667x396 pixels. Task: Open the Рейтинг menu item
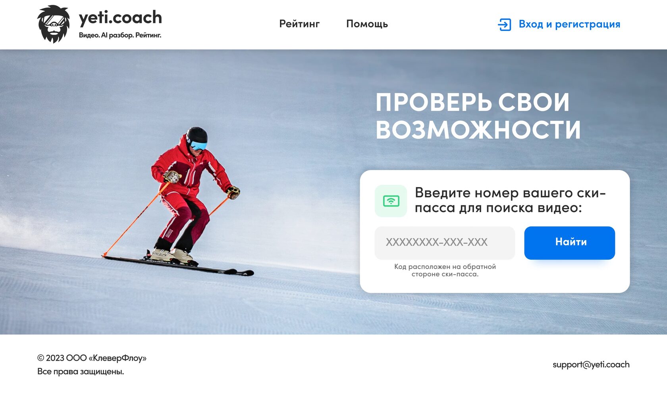(299, 24)
